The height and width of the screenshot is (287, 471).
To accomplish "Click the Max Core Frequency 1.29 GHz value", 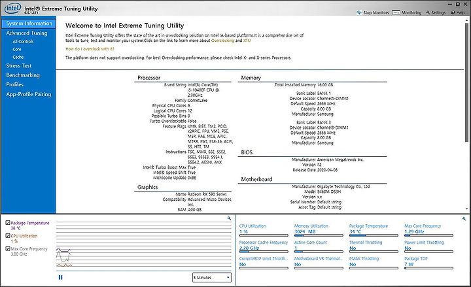I will pyautogui.click(x=414, y=231).
